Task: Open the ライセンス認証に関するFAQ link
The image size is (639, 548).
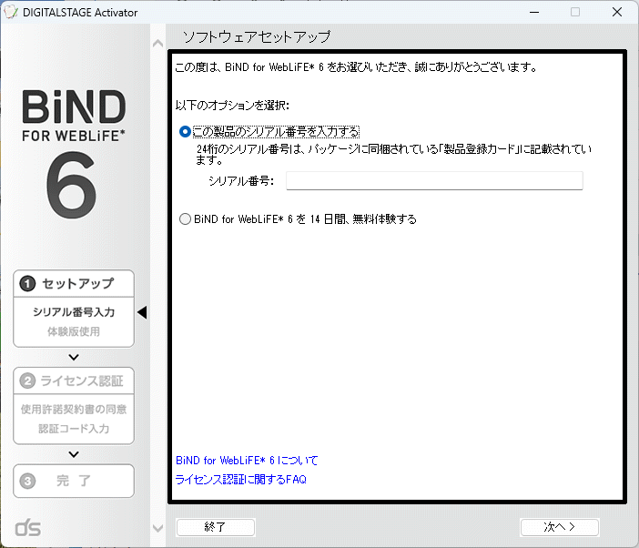Action: [x=241, y=479]
